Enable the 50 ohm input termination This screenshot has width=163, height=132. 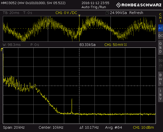pos(160,63)
